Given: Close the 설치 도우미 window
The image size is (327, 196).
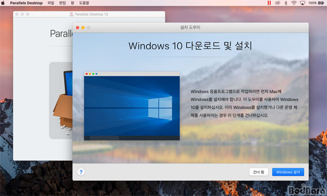Looking at the screenshot, I should click(77, 27).
